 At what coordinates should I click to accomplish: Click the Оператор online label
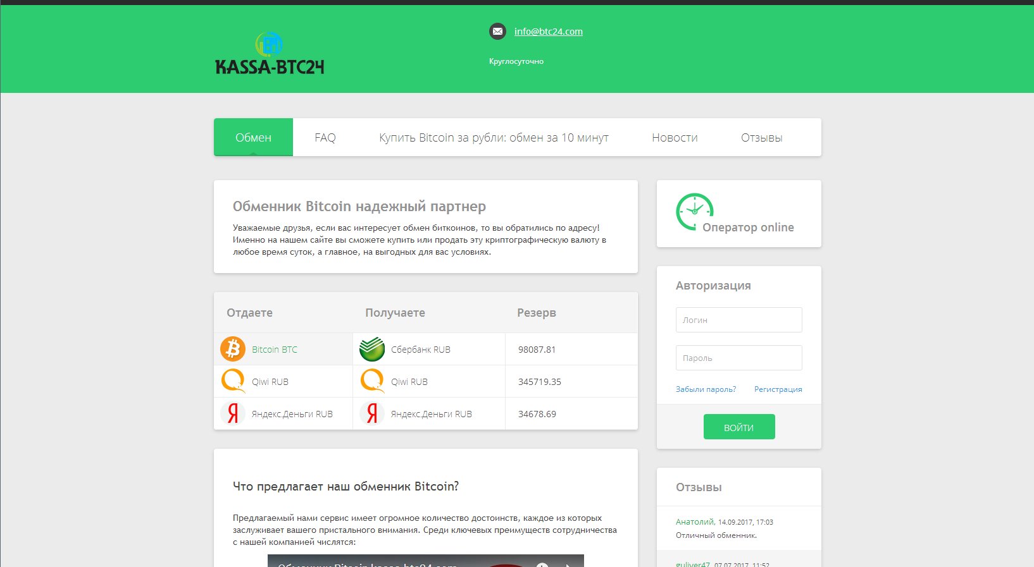pyautogui.click(x=748, y=228)
